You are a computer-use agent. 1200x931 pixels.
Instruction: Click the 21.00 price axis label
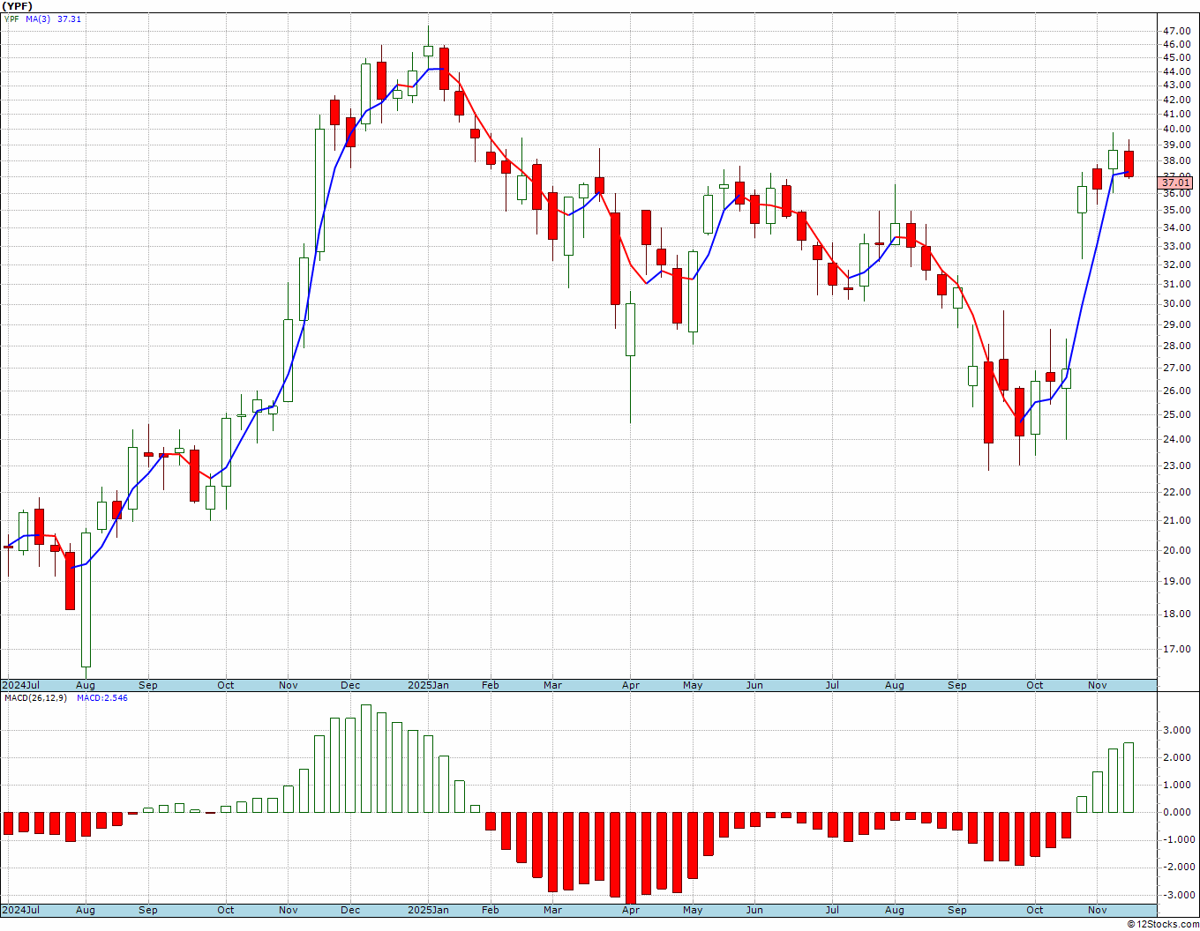click(x=1176, y=520)
